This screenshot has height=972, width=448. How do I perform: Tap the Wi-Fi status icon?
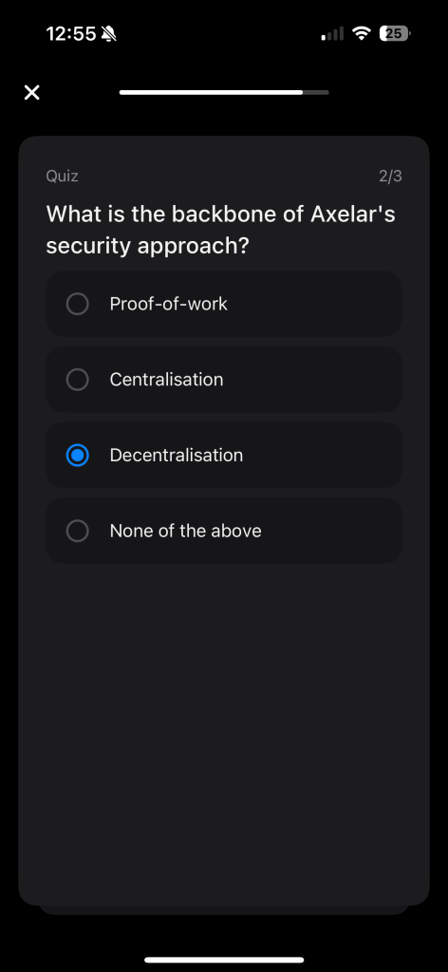(361, 33)
